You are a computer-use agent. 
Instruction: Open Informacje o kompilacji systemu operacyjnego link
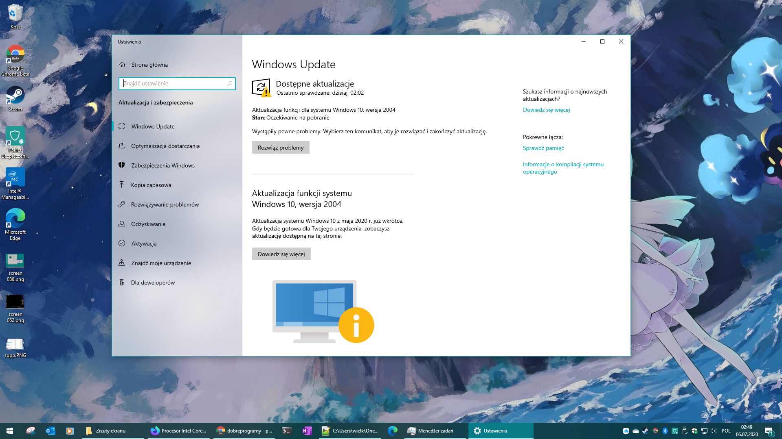[563, 168]
